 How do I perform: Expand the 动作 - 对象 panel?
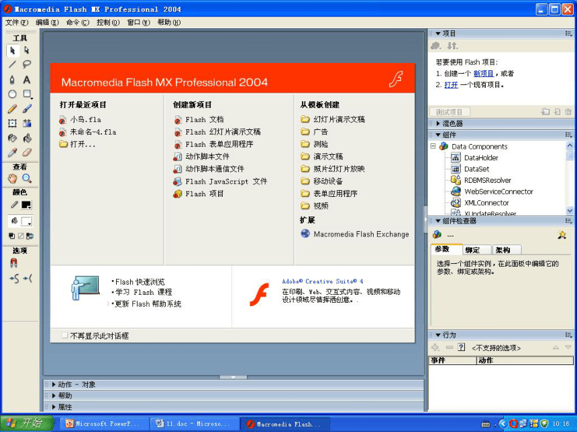(x=54, y=384)
